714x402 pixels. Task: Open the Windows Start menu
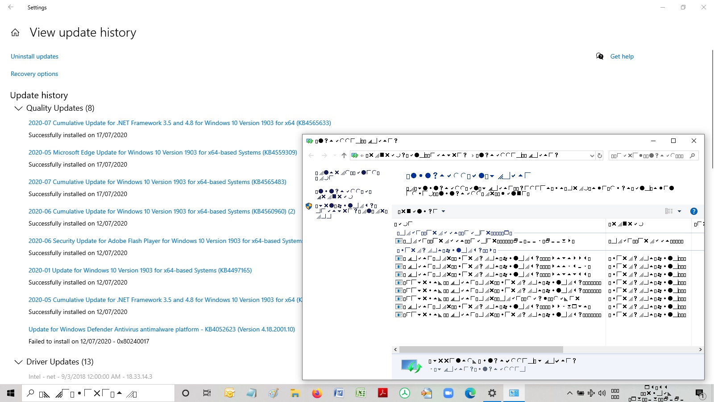(x=11, y=393)
